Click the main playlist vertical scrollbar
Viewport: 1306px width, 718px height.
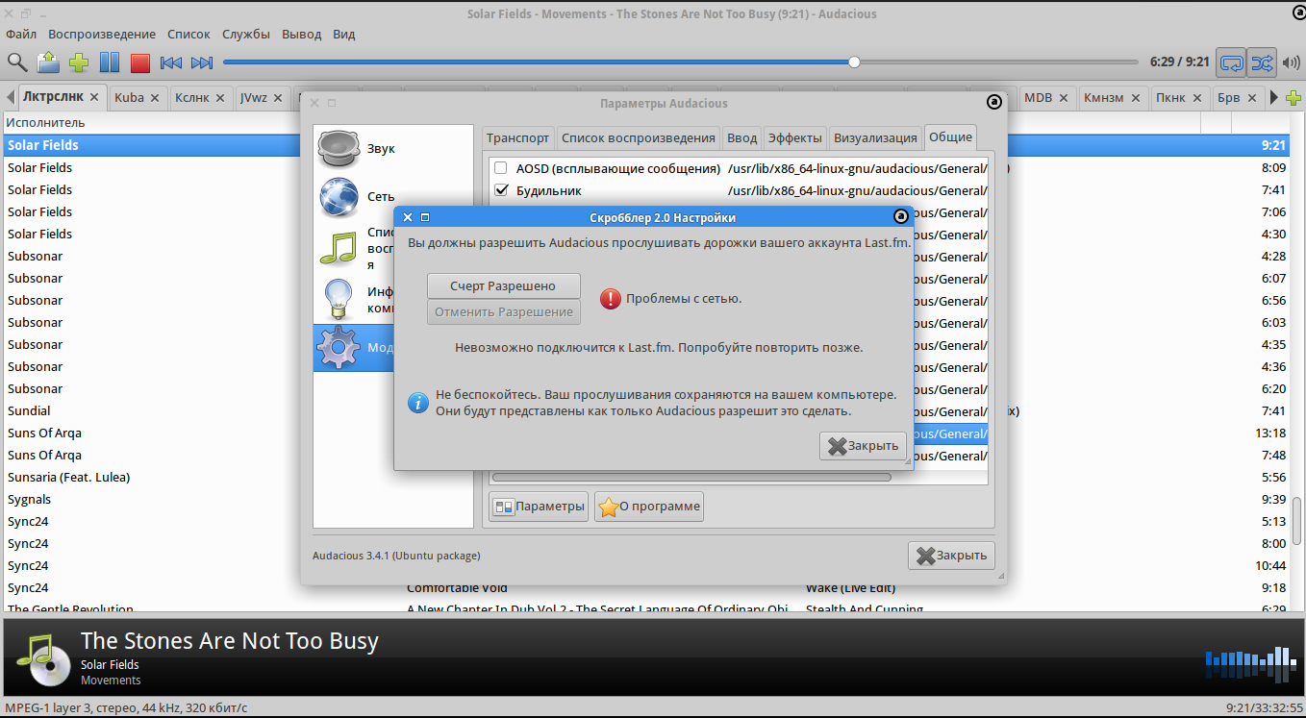pyautogui.click(x=1298, y=520)
